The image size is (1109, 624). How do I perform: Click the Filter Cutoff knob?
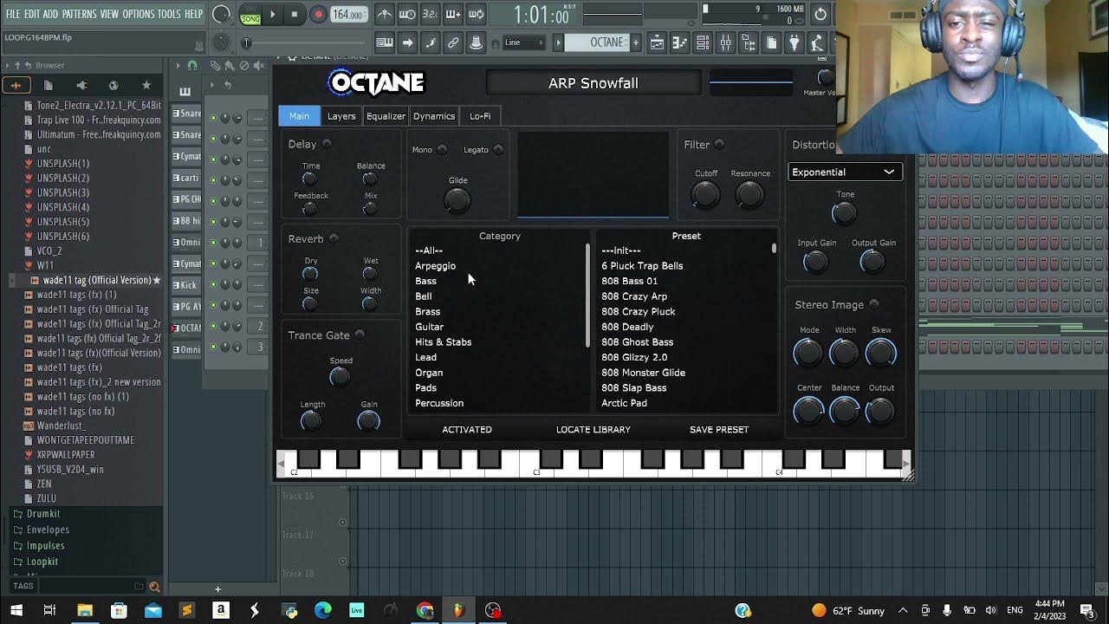[x=705, y=194]
